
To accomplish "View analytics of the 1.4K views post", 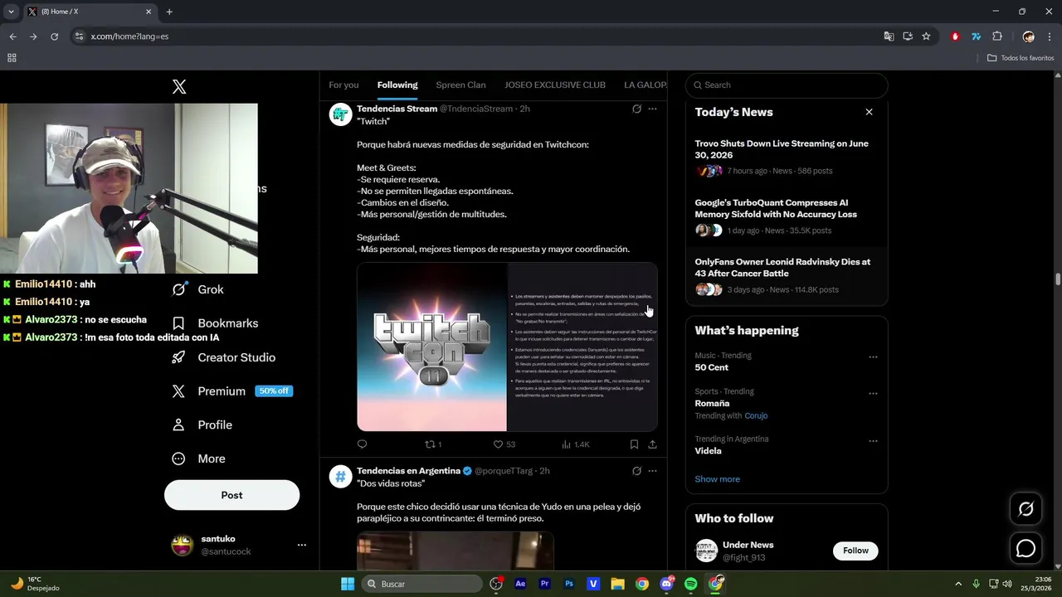I will [575, 444].
